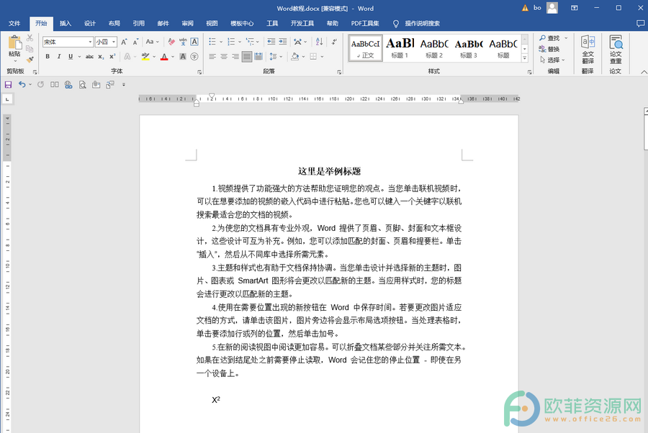Open the comments speech-bubble icon
Screen dimensions: 648x433
640,24
